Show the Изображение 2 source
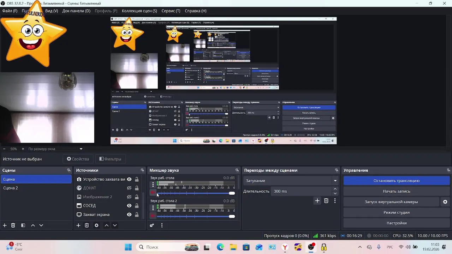The height and width of the screenshot is (254, 452). pyautogui.click(x=129, y=197)
